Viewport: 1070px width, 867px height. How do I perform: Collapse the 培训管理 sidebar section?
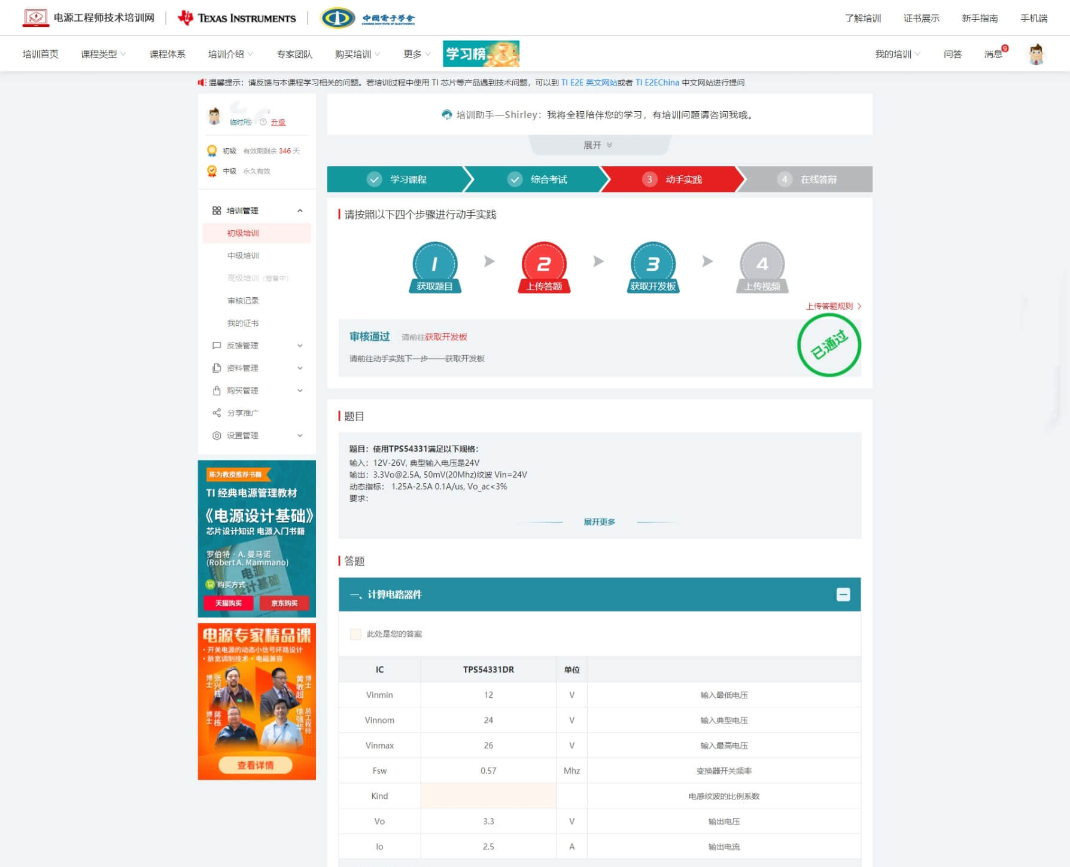point(300,210)
